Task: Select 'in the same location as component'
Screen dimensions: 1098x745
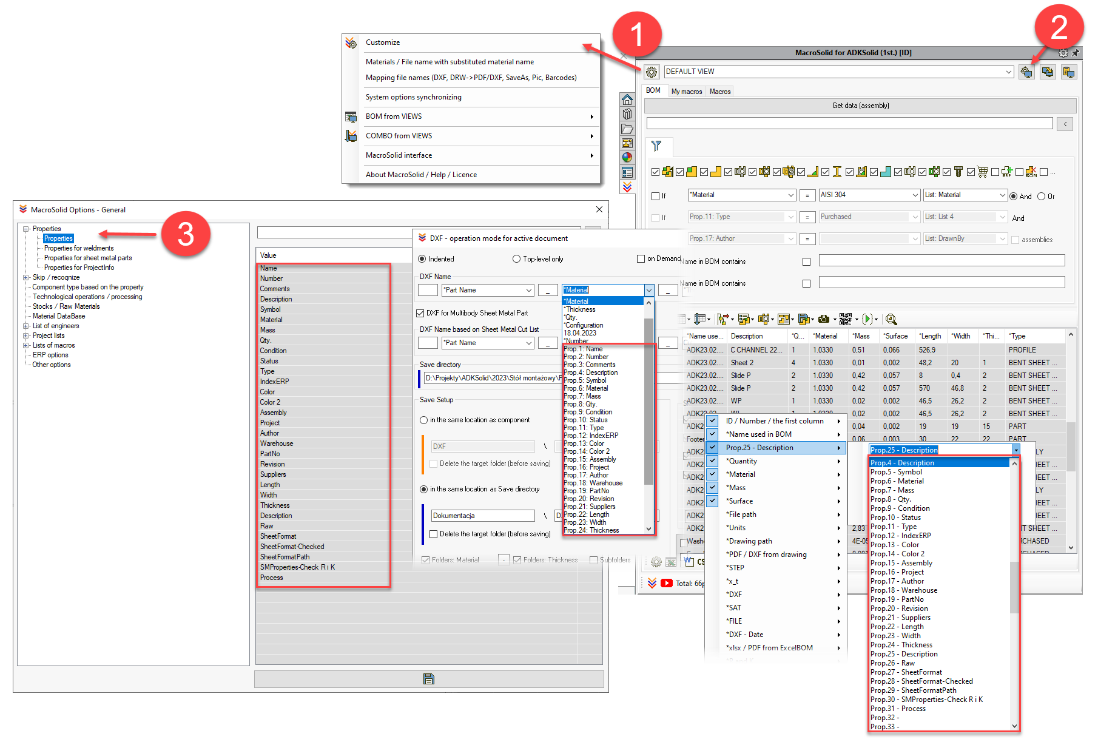Action: pyautogui.click(x=424, y=420)
